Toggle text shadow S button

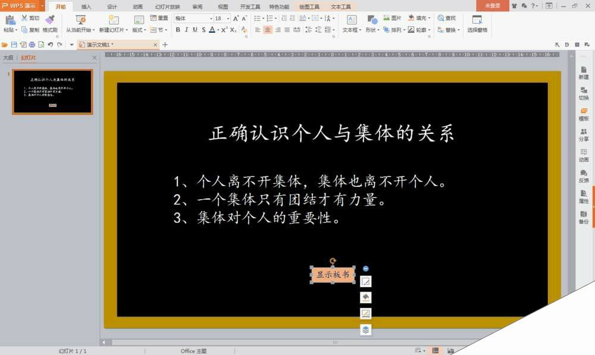[203, 30]
